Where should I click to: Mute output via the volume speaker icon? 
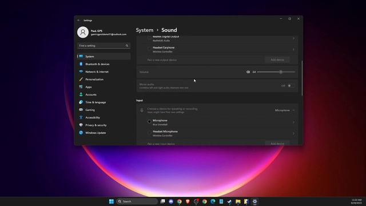248,72
